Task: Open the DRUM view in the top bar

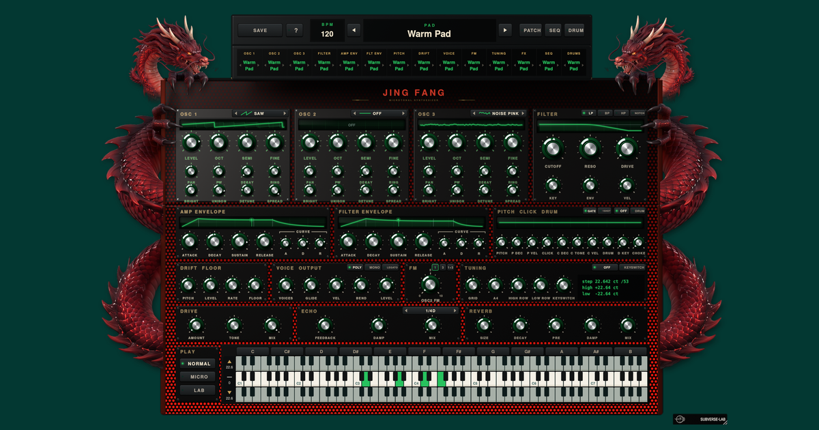Action: click(575, 30)
